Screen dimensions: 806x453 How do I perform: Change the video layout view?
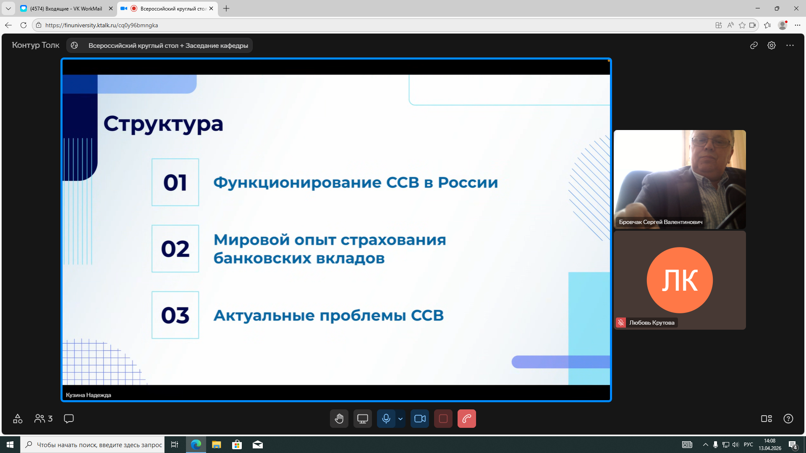(x=766, y=419)
